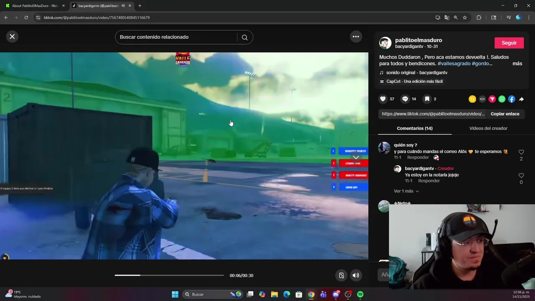Screen dimensions: 535x301
Task: Switch to the Vídeos del creador tab
Action: 488,128
